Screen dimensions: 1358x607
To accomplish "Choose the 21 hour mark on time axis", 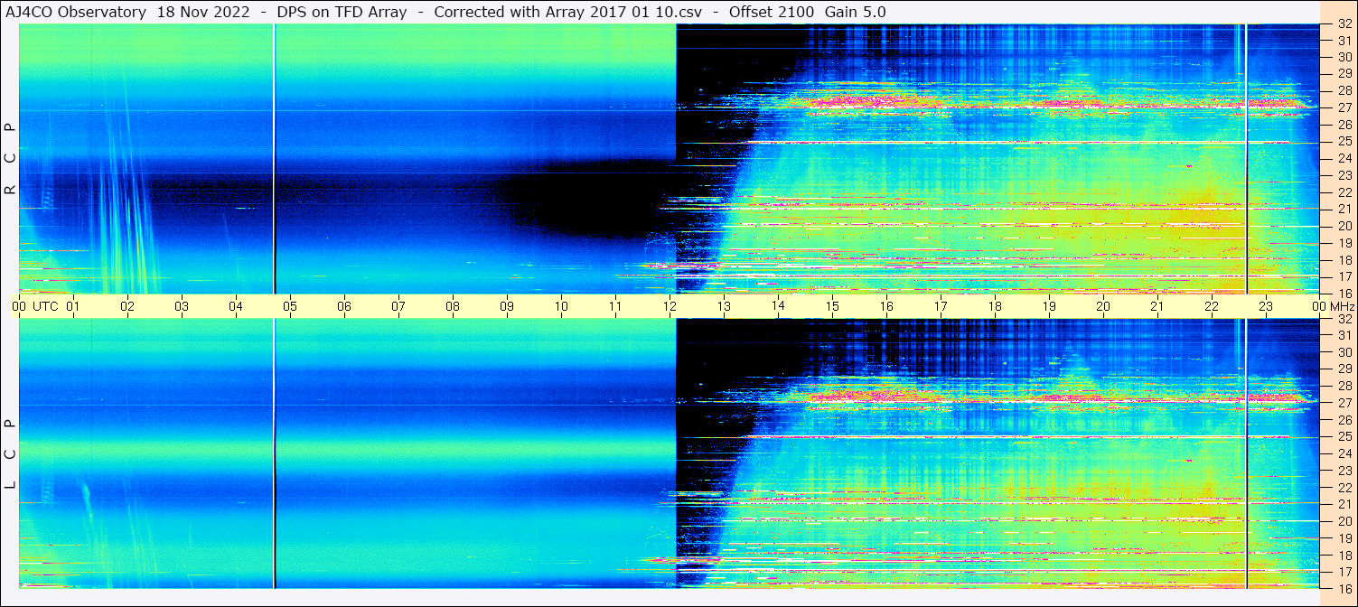I will 1157,306.
